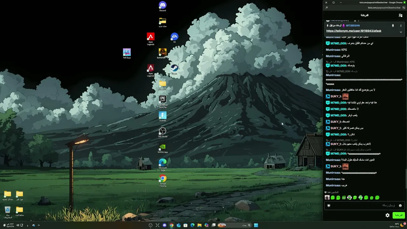The height and width of the screenshot is (229, 407).
Task: Select the Recycle Bin desktop icon
Action: pos(8,212)
